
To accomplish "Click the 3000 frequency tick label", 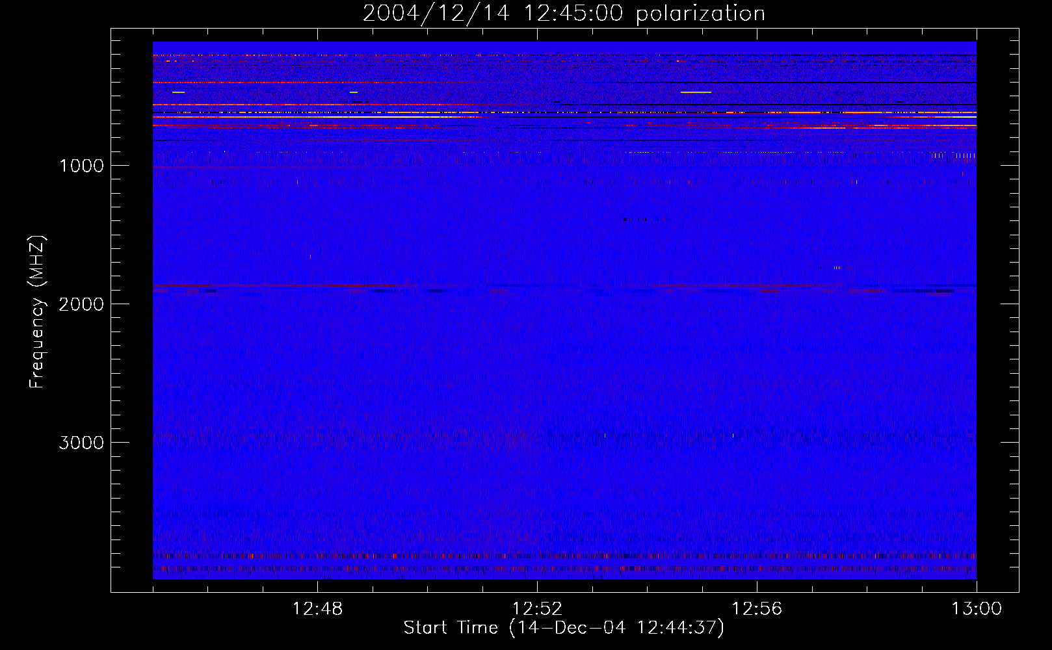I will pyautogui.click(x=81, y=443).
